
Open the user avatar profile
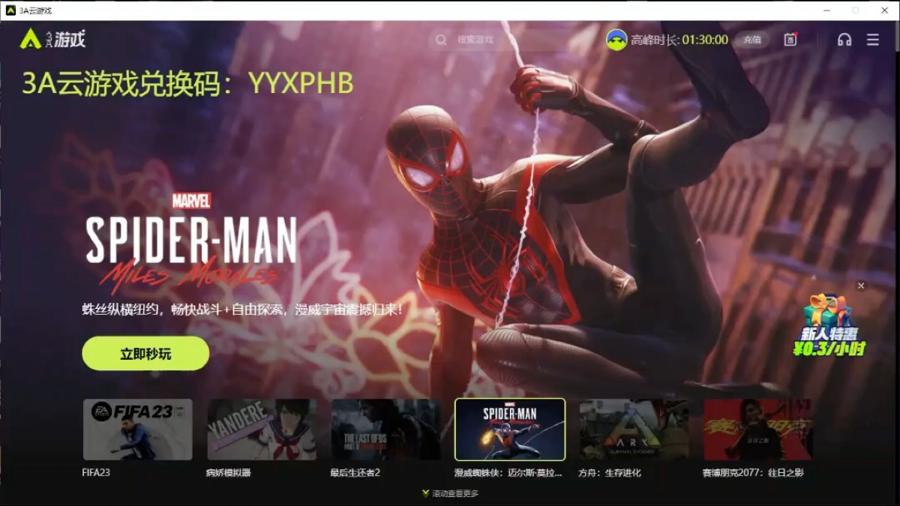[616, 40]
